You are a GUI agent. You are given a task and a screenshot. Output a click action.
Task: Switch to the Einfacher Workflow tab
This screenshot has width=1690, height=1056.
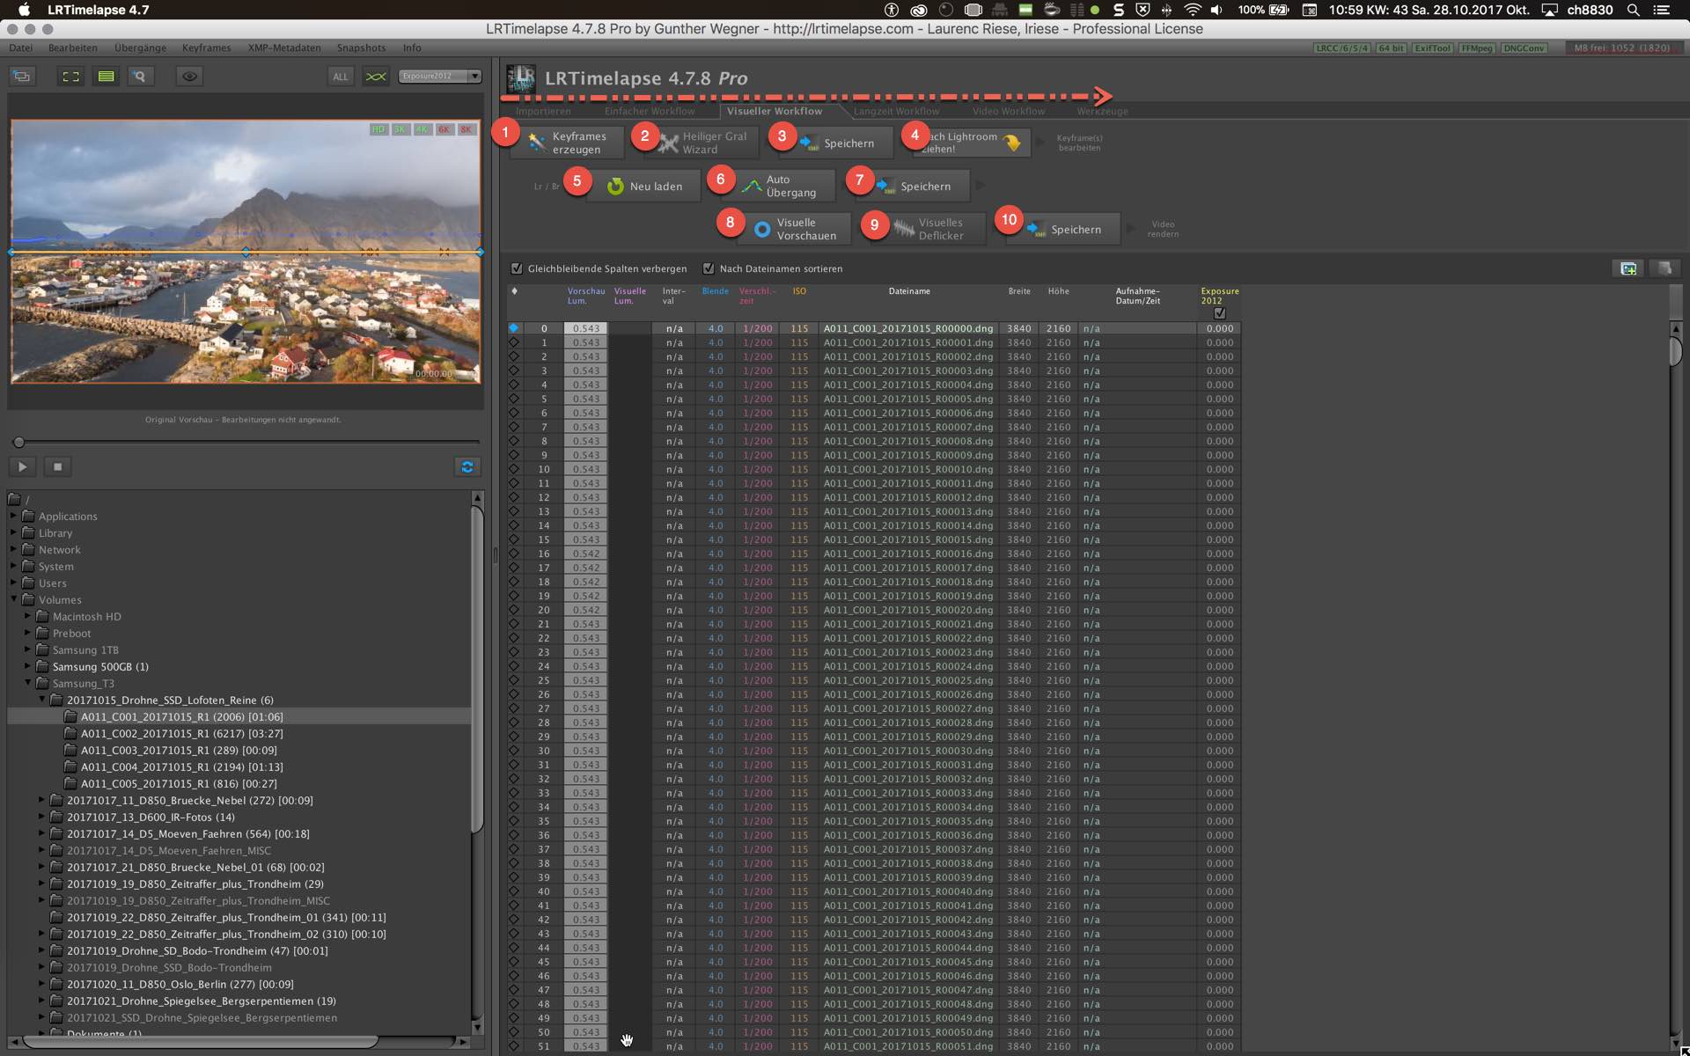click(650, 111)
